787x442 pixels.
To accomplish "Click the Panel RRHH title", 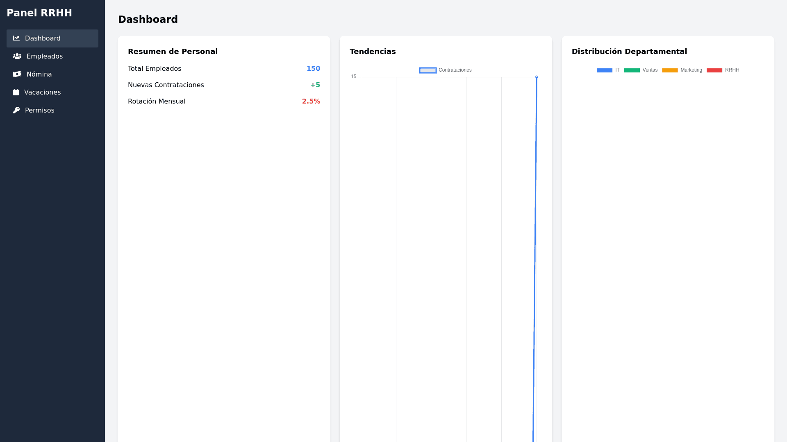I will coord(39,13).
